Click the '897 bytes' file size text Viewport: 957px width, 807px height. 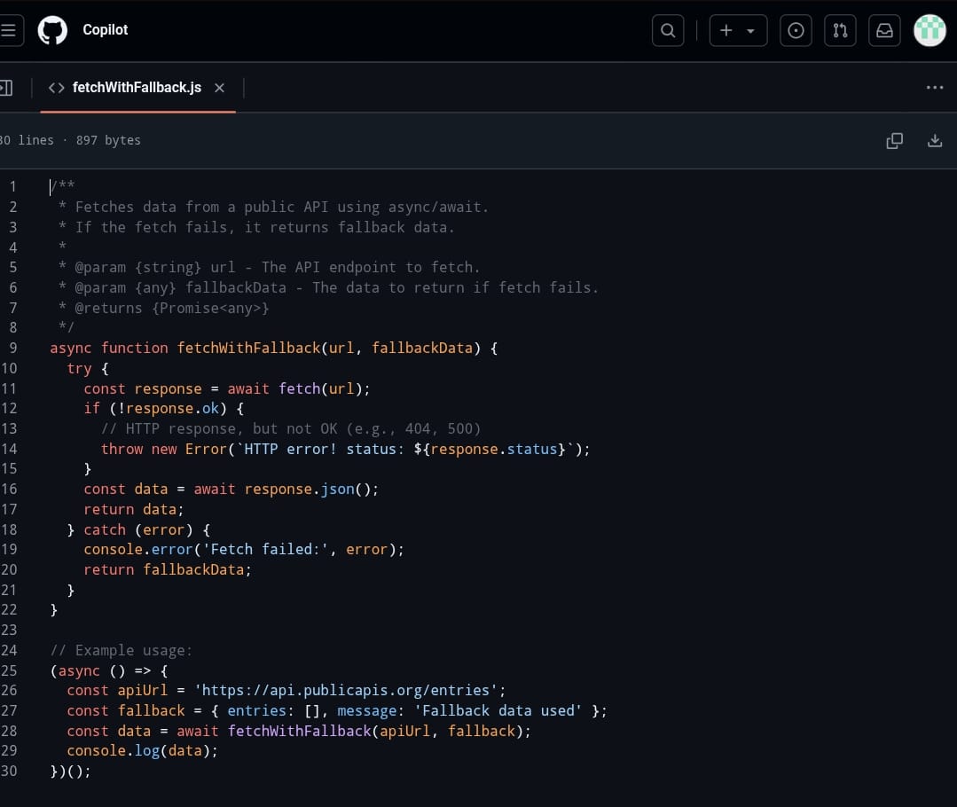(108, 140)
